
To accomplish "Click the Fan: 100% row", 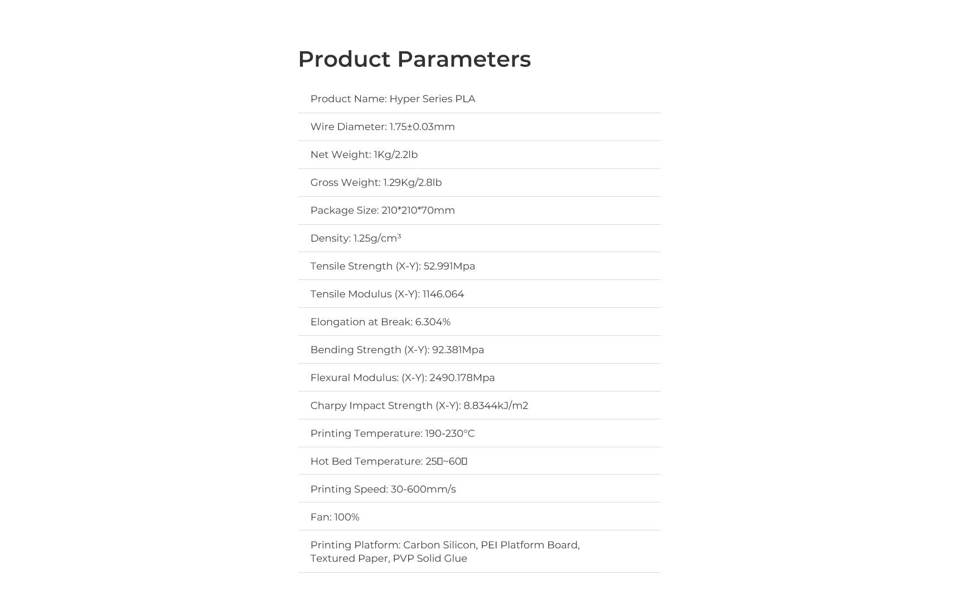I will [x=335, y=518].
